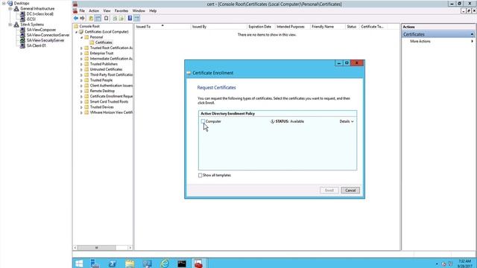Image resolution: width=477 pixels, height=268 pixels.
Task: Collapse the Personal folder node
Action: point(81,37)
